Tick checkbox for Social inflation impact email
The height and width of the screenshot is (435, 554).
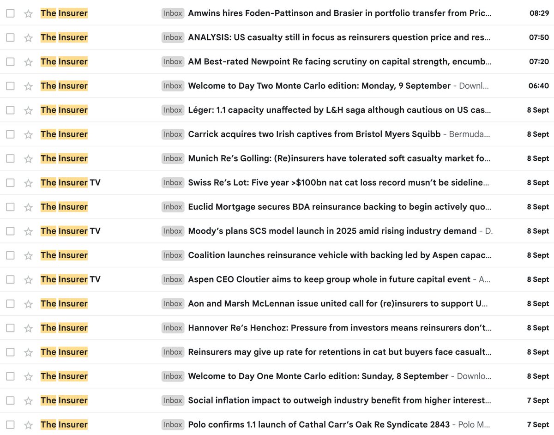click(x=10, y=400)
